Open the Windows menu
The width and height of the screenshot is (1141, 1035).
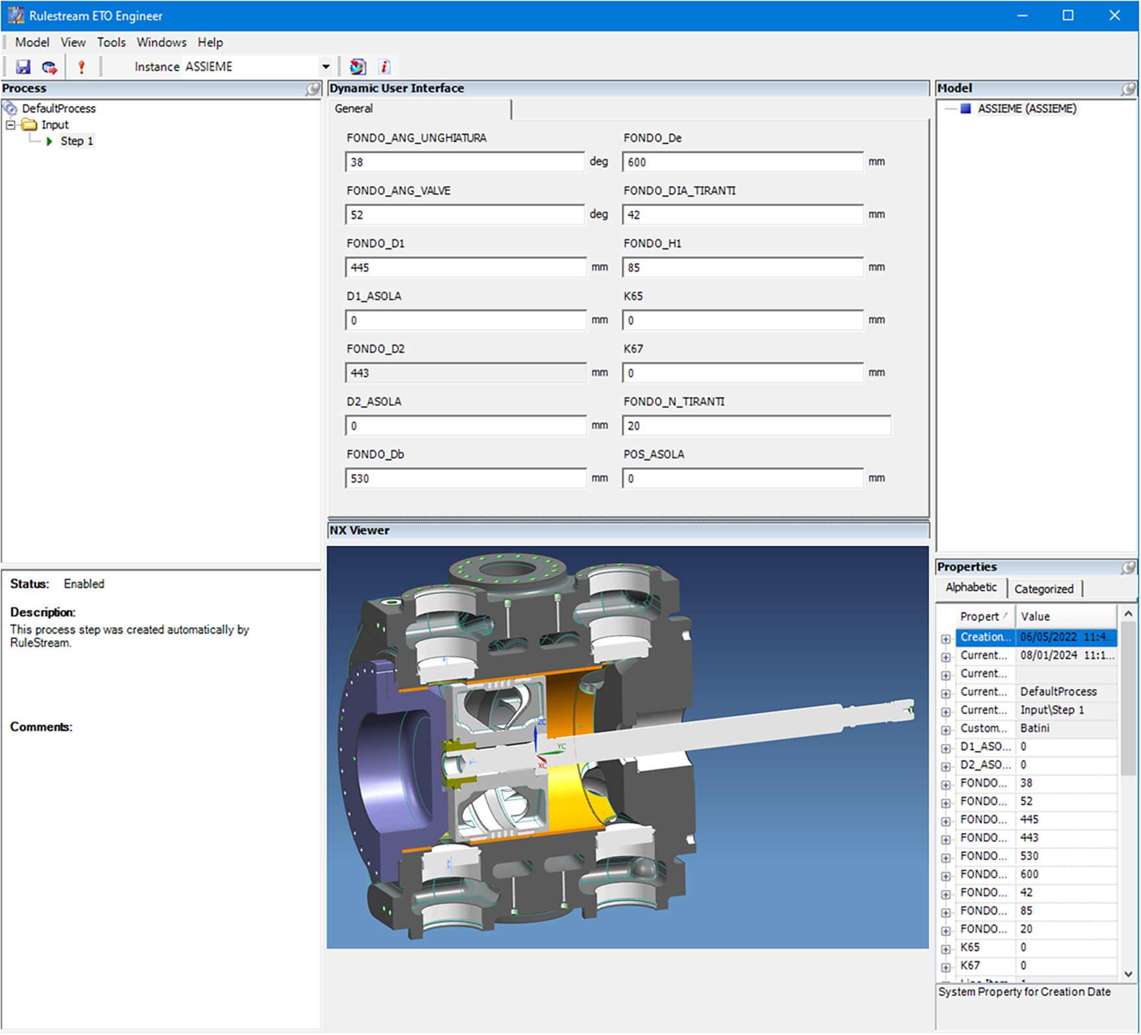[x=161, y=42]
